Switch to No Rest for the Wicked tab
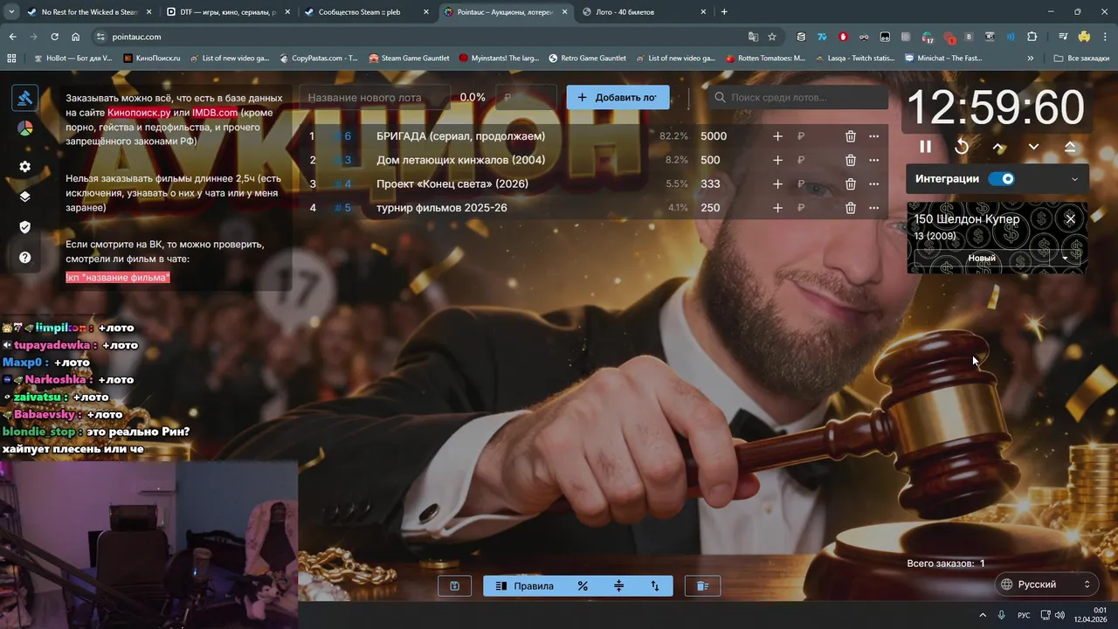The height and width of the screenshot is (629, 1118). click(x=89, y=12)
